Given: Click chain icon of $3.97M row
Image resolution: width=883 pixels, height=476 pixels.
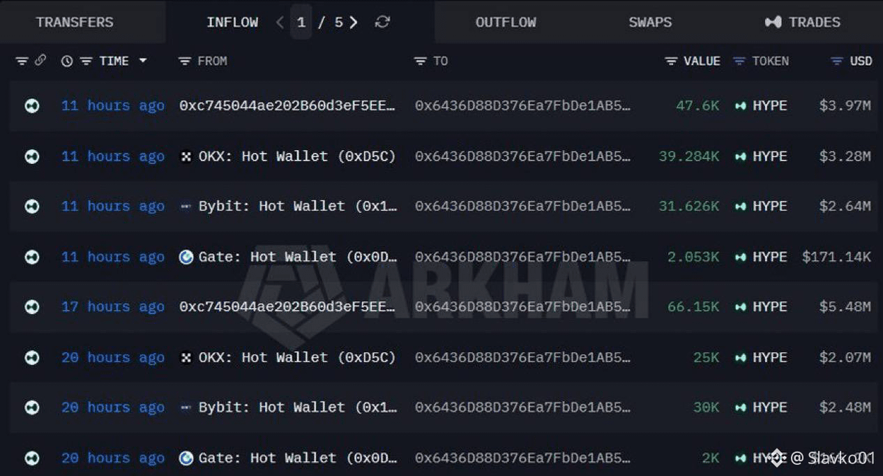Looking at the screenshot, I should click(31, 106).
